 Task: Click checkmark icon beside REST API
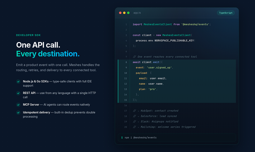(x=18, y=93)
